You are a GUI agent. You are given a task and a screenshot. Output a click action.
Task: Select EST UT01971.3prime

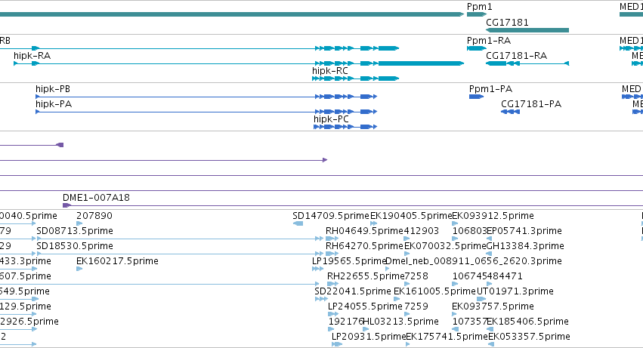click(x=515, y=291)
